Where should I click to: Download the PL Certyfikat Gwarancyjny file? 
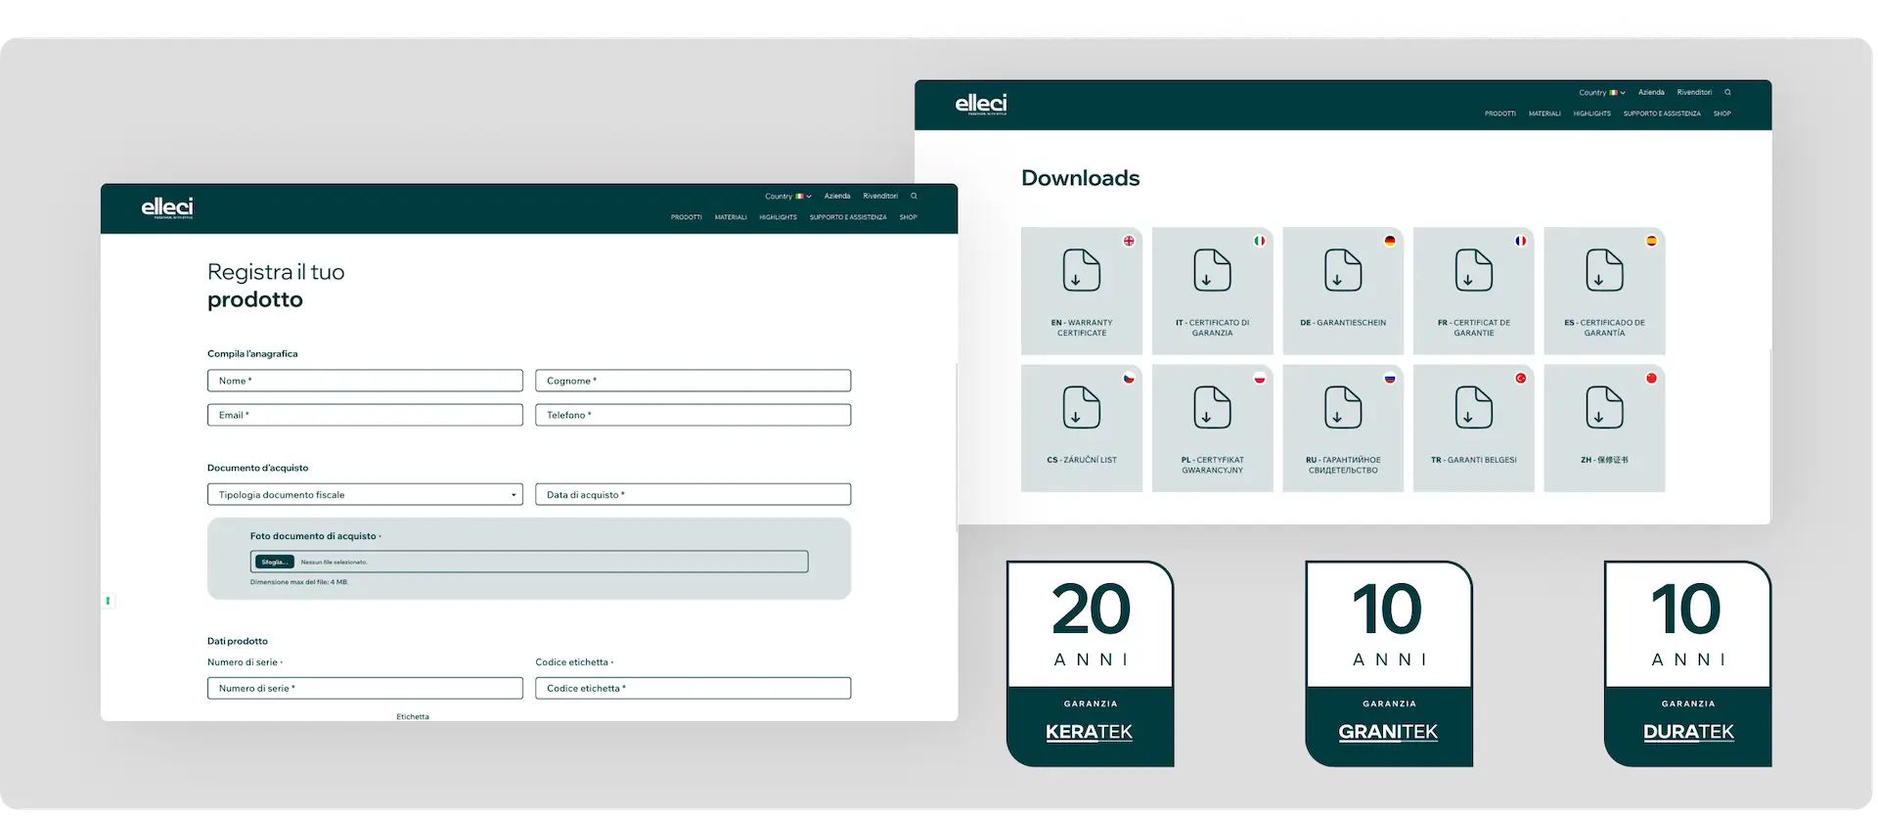[x=1212, y=428]
